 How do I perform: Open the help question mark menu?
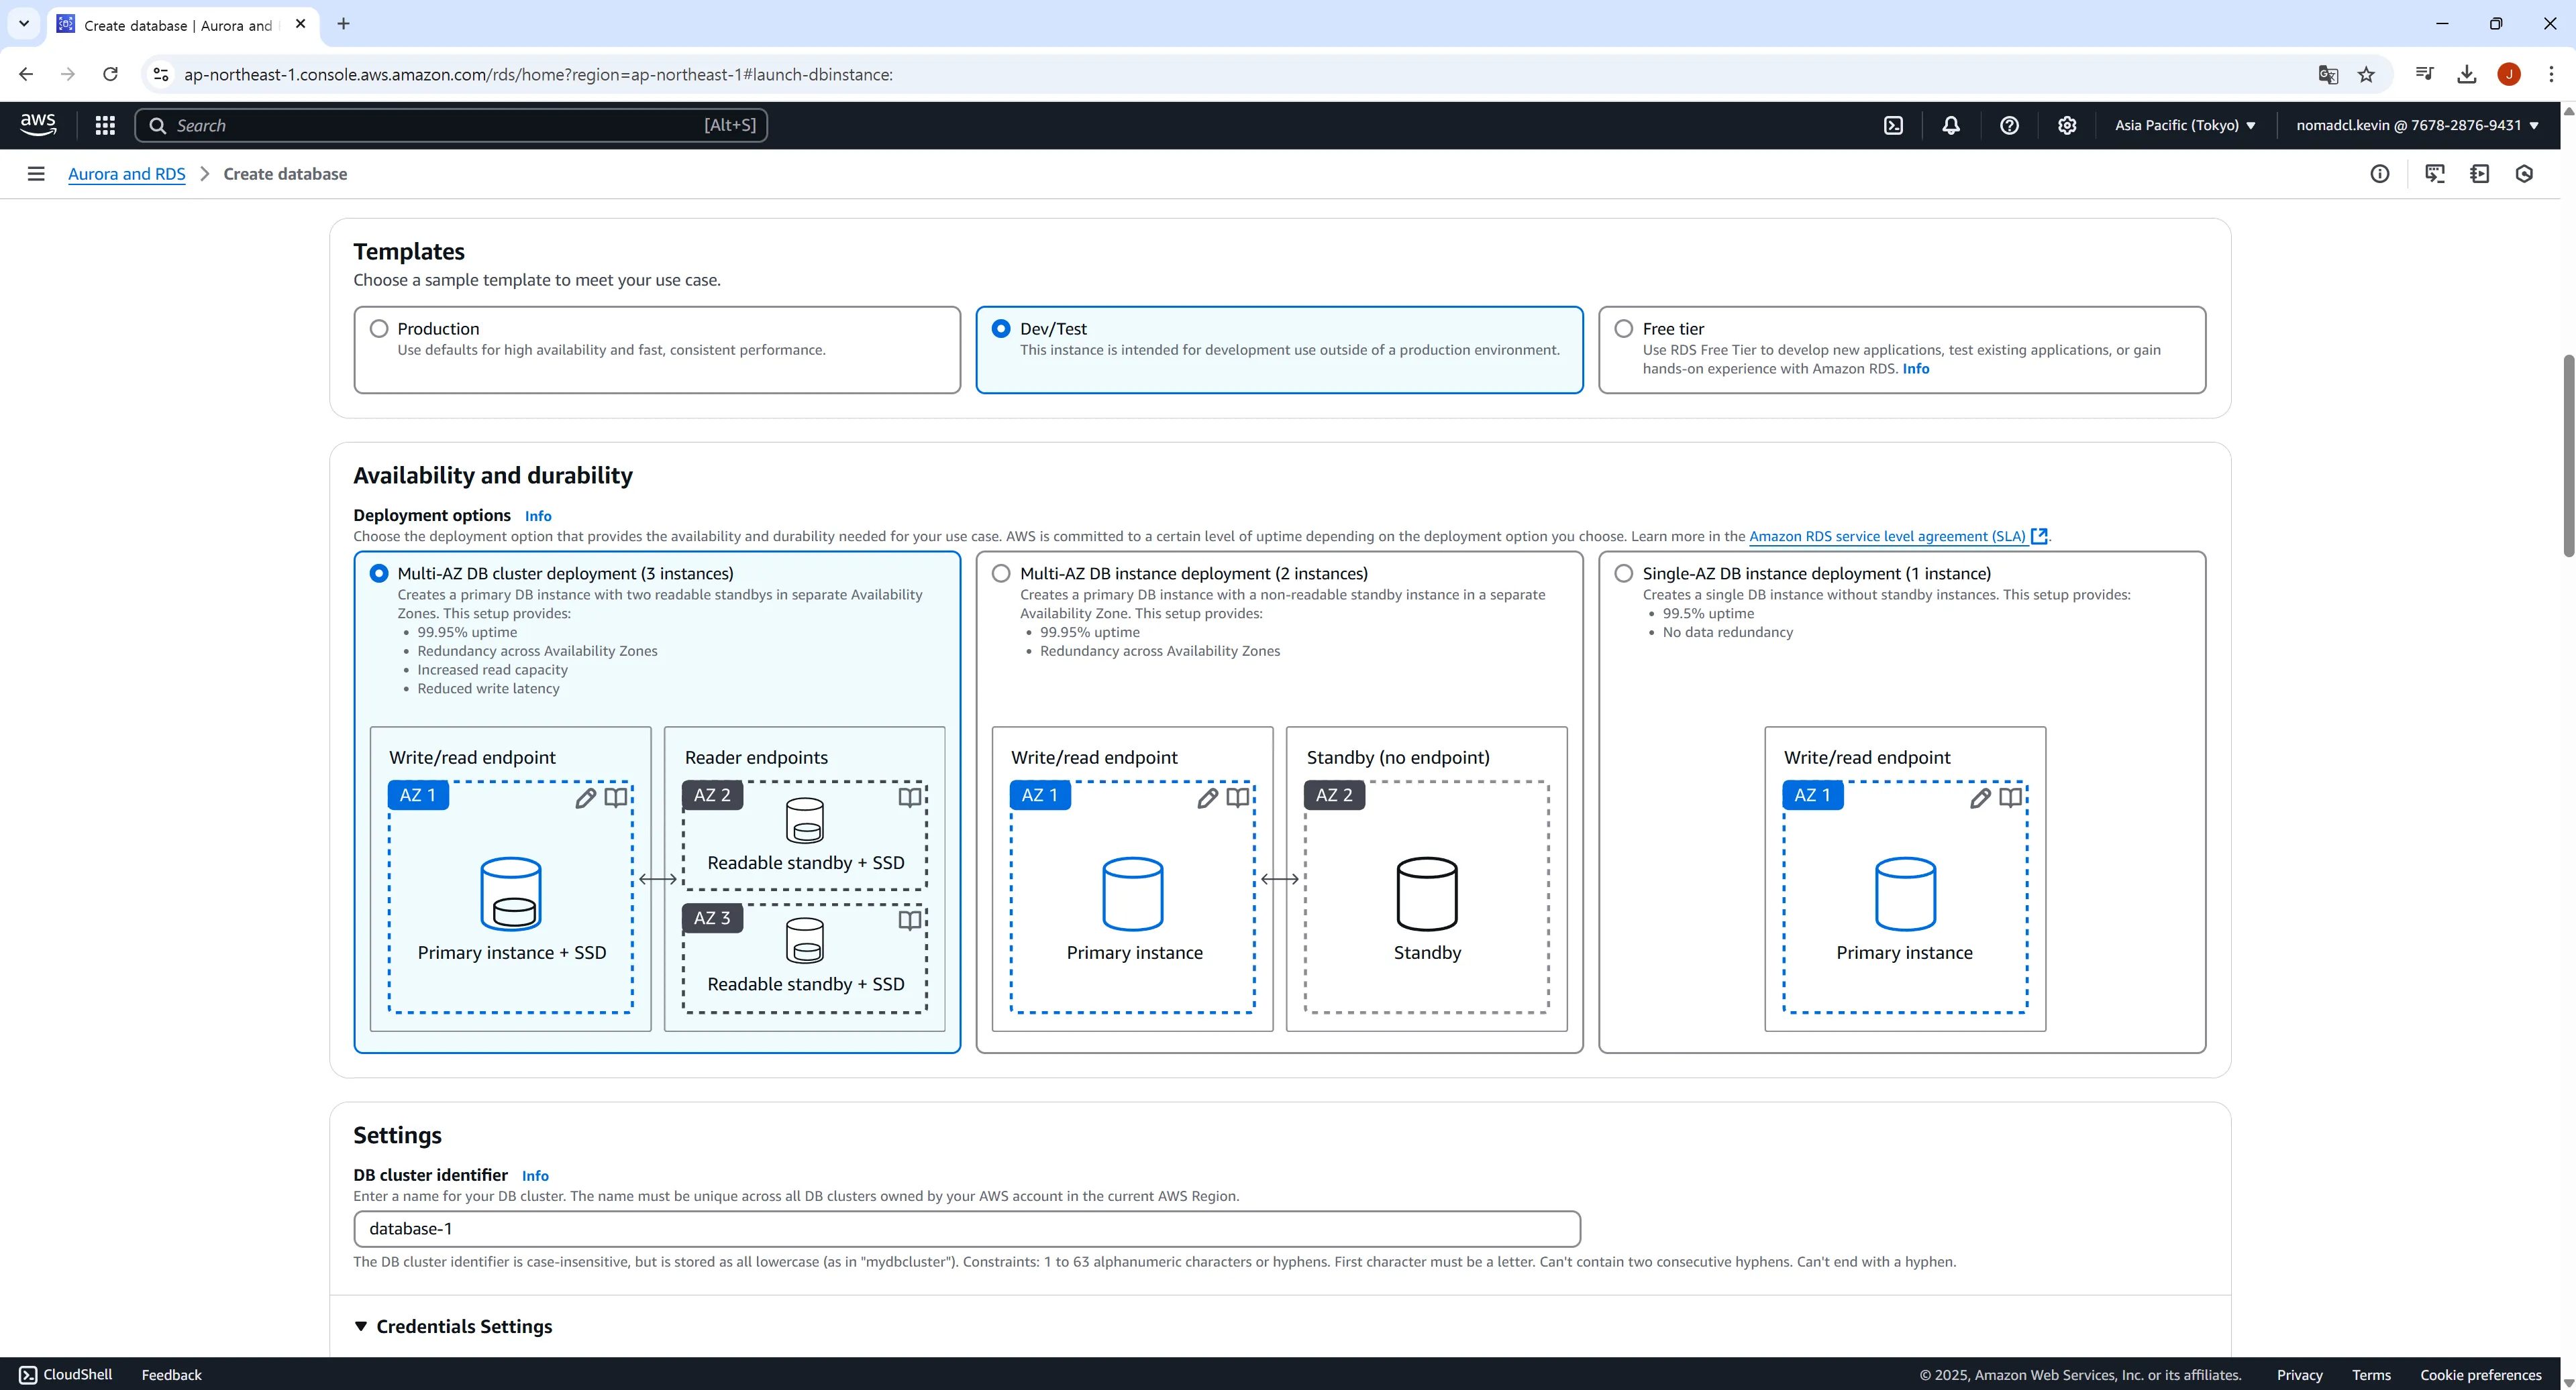pos(2008,125)
